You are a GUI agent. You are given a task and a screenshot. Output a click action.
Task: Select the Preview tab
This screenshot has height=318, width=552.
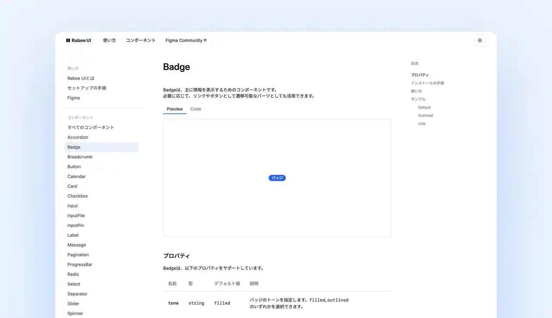coord(175,109)
